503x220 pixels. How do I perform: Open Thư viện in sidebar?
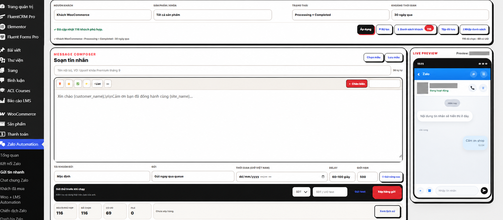[15, 60]
